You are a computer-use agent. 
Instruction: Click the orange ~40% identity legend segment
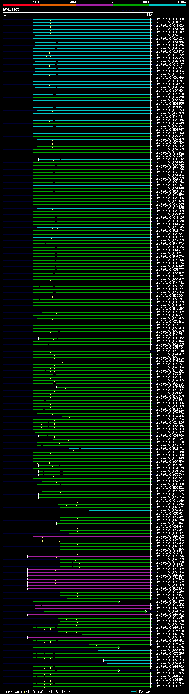tap(58, 5)
